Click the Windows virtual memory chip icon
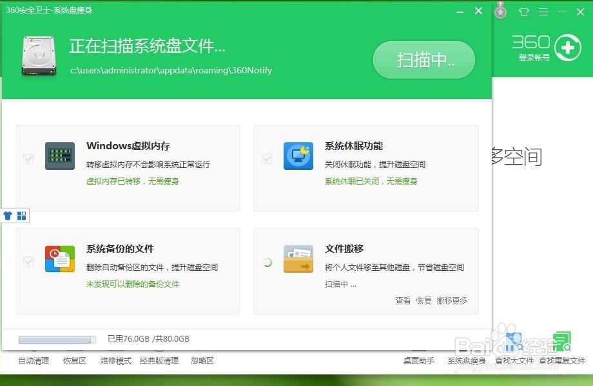 (x=60, y=156)
